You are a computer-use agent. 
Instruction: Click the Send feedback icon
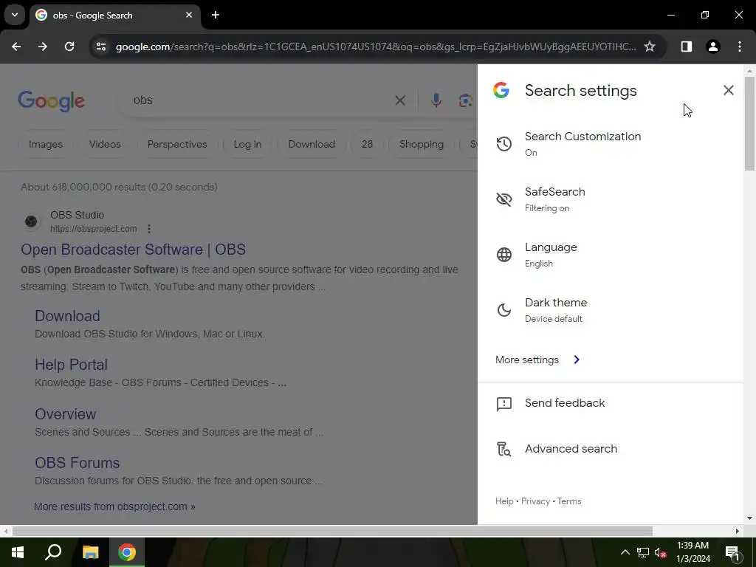click(x=504, y=404)
